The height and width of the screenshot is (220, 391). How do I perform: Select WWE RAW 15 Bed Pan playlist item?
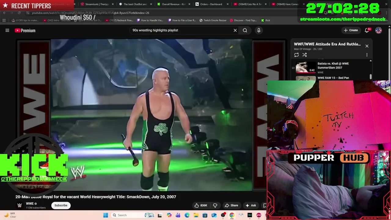pos(333,78)
